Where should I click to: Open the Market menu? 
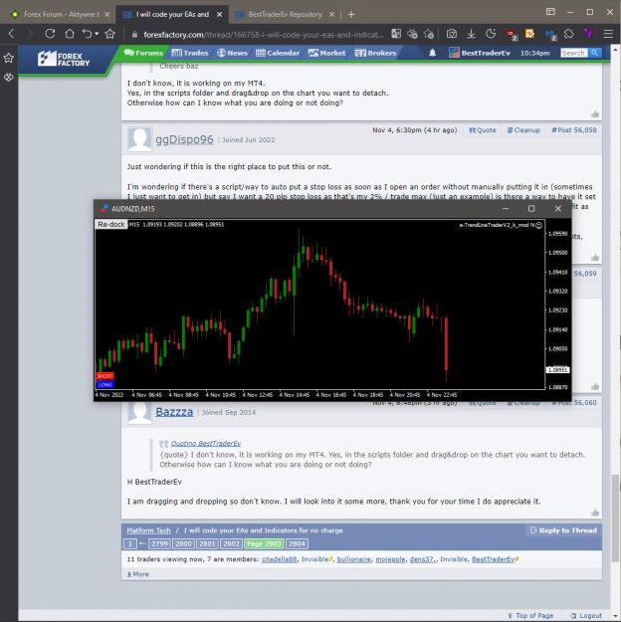pos(327,53)
